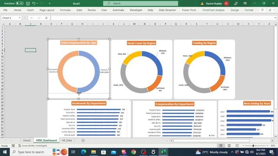The image size is (278, 156).
Task: Click the zoom slider handle
Action: coord(253,146)
